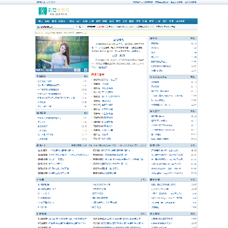This screenshot has height=228, width=228.
Task: Click the first category link in wide tabbed header row
Action: point(73,145)
